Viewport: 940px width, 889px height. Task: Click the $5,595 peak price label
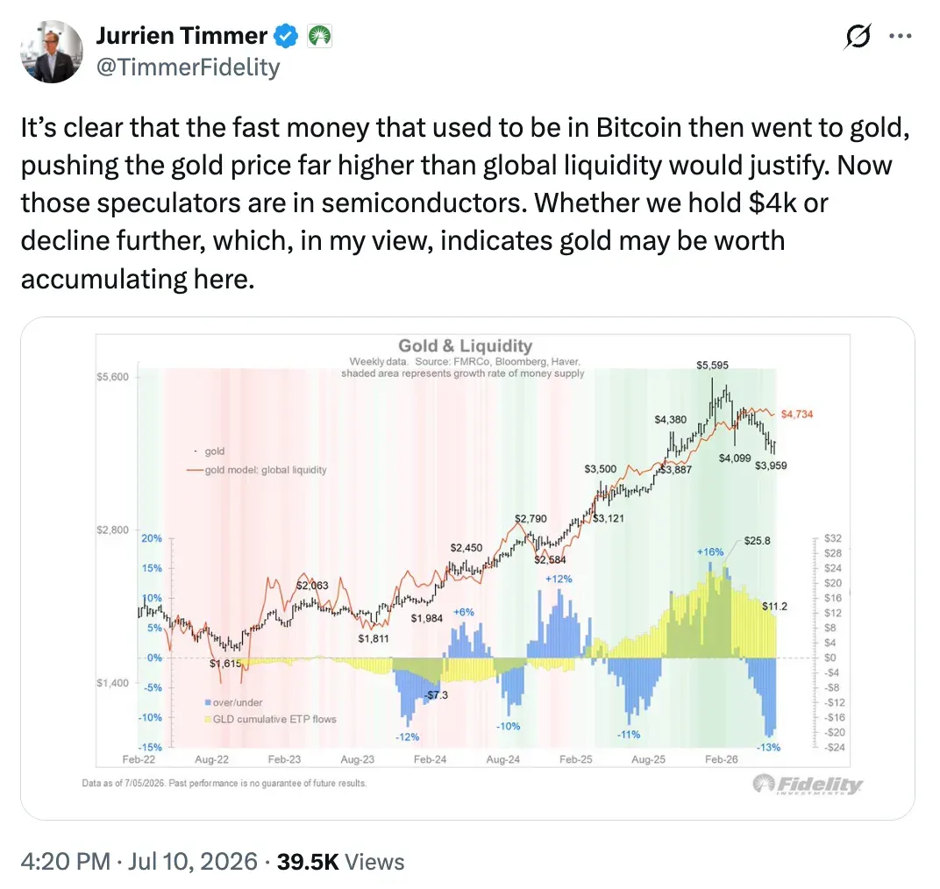[x=712, y=365]
